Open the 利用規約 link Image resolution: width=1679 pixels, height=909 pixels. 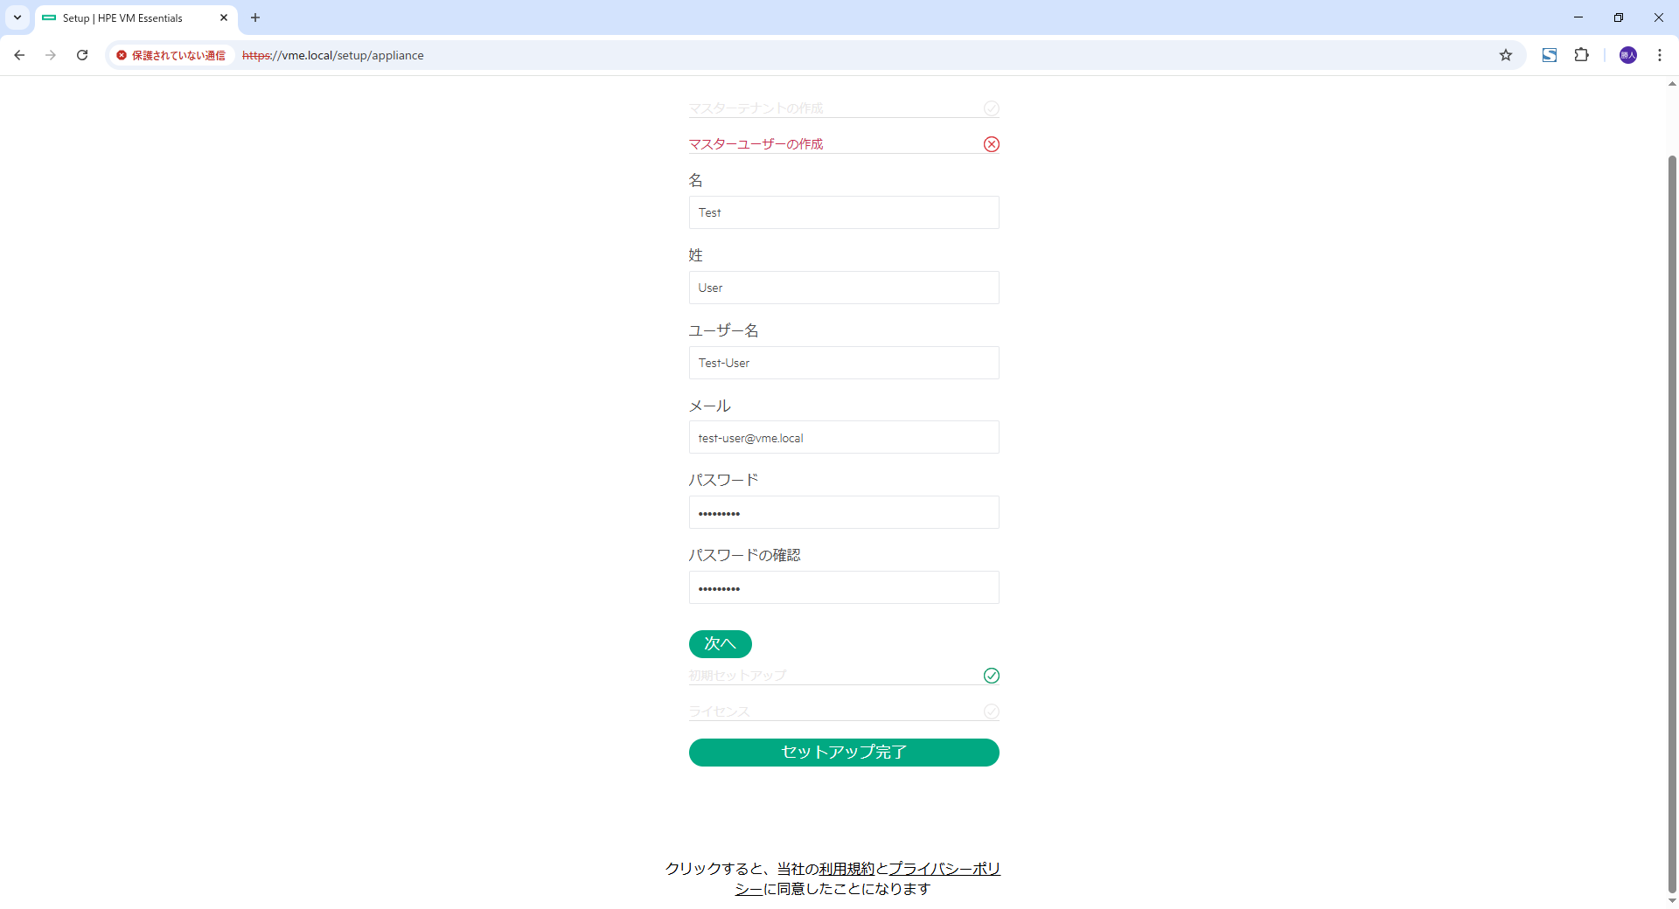(846, 869)
